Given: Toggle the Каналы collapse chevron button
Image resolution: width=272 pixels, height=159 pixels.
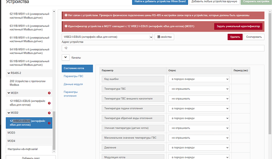Looking at the screenshot, I should (x=65, y=57).
